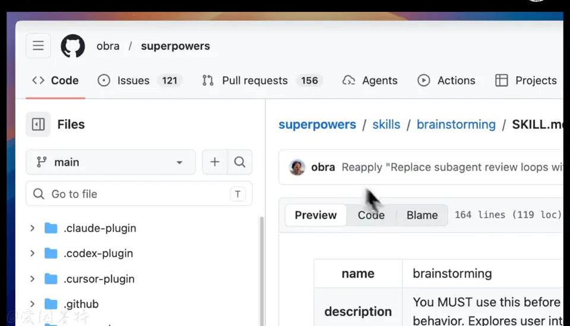Image resolution: width=570 pixels, height=326 pixels.
Task: Click the brainstorming value cell in table
Action: (483, 273)
